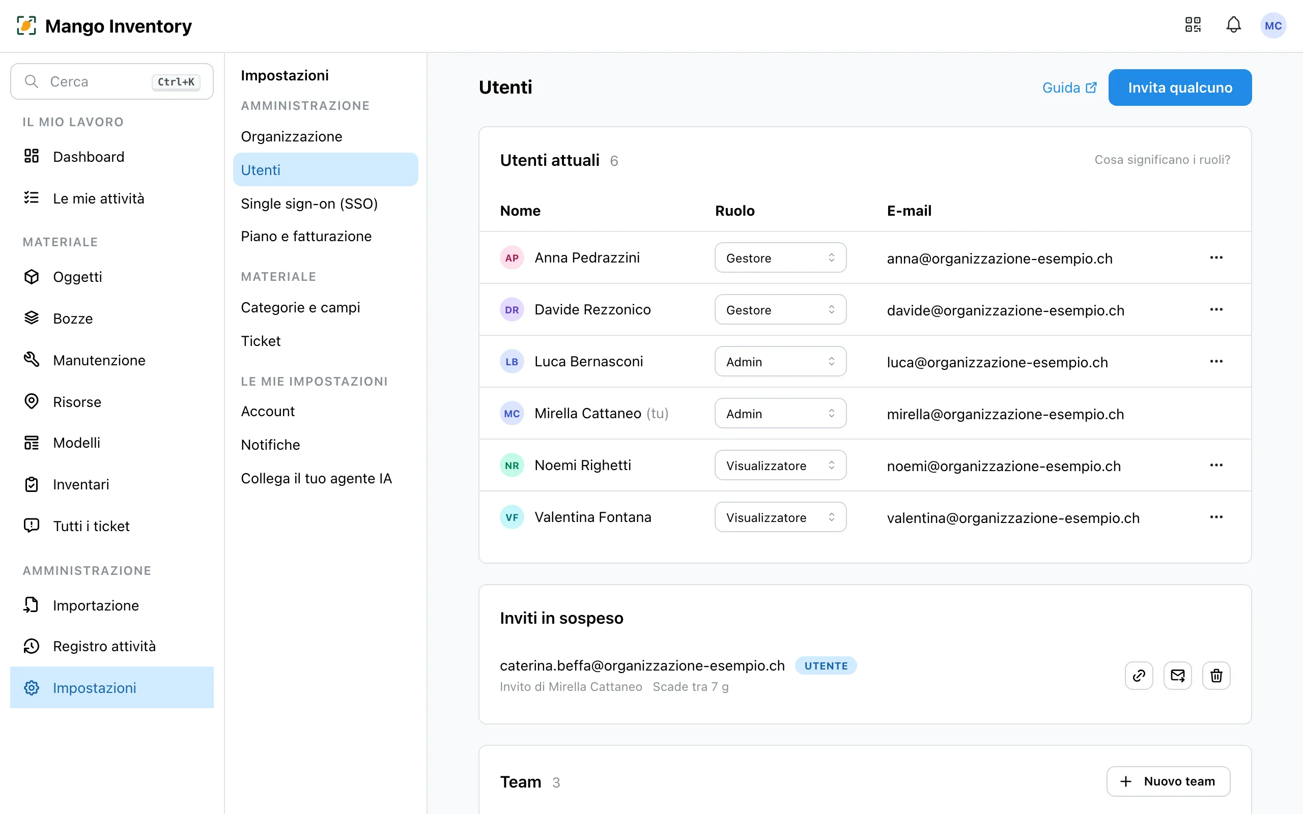The height and width of the screenshot is (814, 1303).
Task: Open the more options for Anna Pedrazzini
Action: pos(1216,257)
